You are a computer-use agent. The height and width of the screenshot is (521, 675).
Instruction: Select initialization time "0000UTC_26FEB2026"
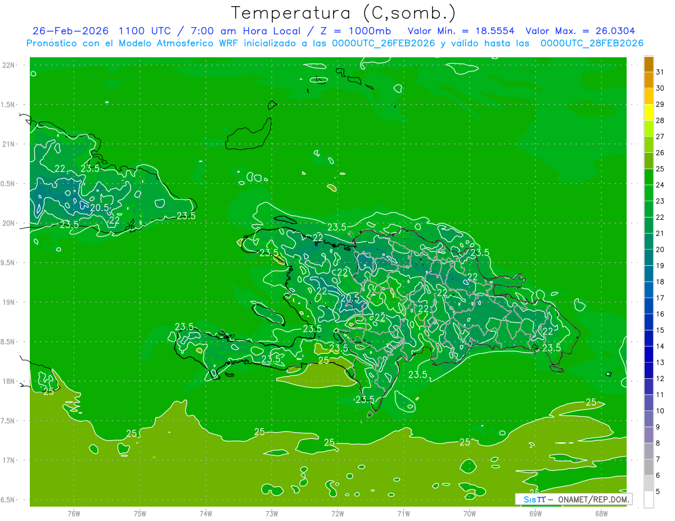coord(384,43)
